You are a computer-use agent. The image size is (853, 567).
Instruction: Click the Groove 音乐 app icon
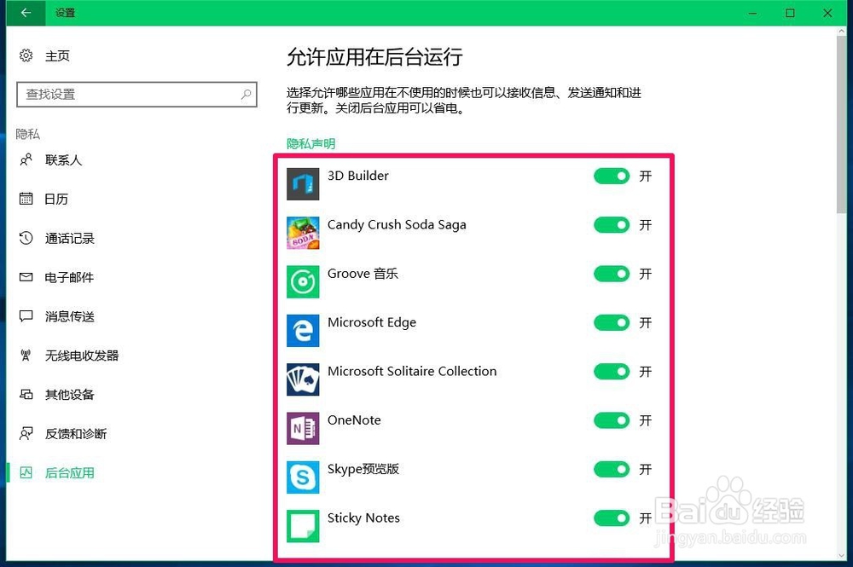click(x=303, y=281)
